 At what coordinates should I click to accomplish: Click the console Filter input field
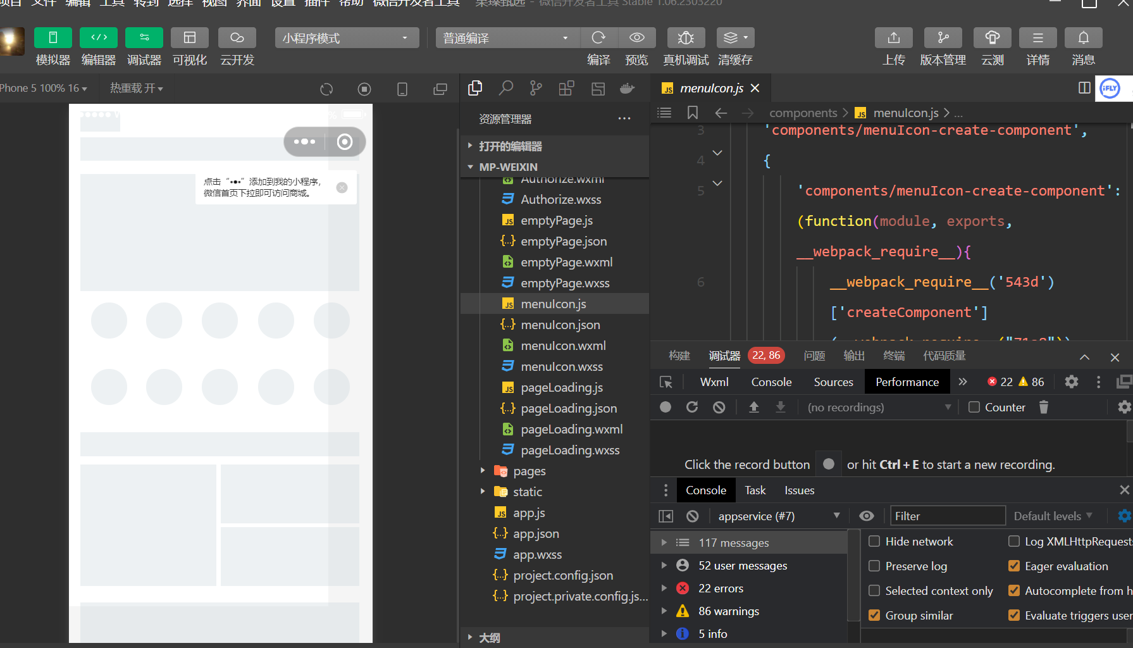(947, 516)
